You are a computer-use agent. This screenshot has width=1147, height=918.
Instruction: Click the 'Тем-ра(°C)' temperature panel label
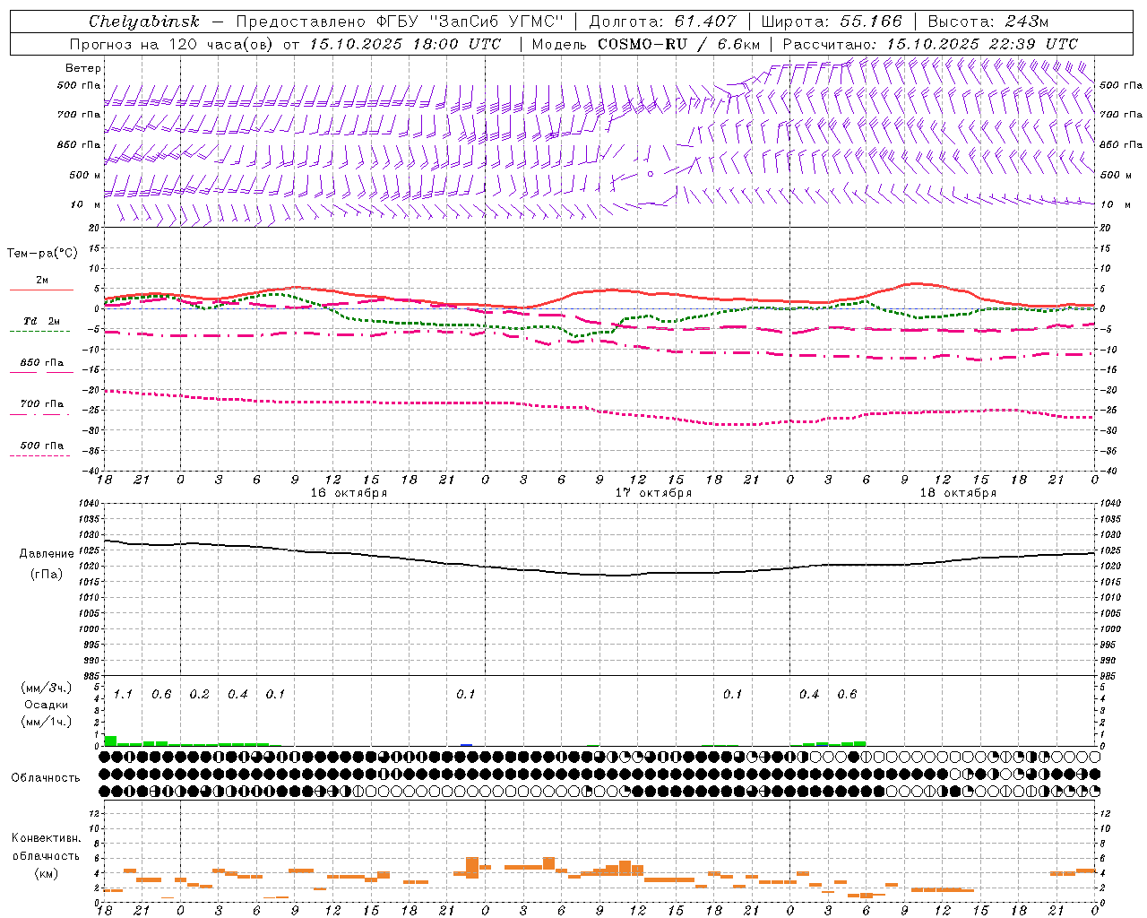(x=42, y=254)
